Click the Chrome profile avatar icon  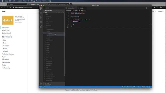pyautogui.click(x=161, y=7)
